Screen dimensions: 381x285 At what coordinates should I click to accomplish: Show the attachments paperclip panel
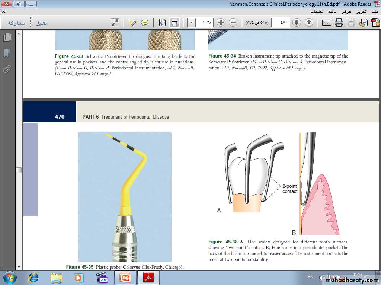pos(7,69)
